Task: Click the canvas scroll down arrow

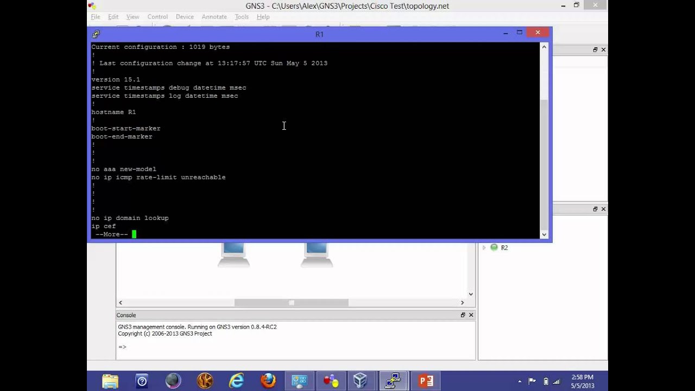Action: click(x=471, y=294)
